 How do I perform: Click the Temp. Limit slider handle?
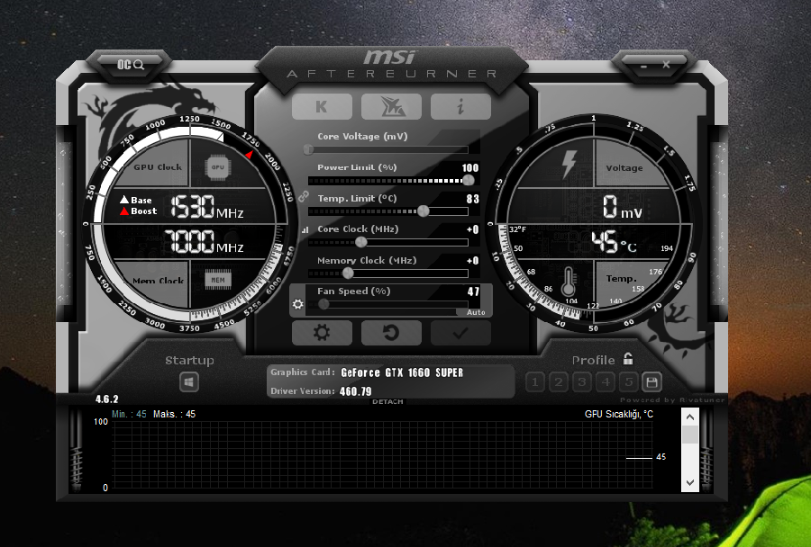pos(424,211)
